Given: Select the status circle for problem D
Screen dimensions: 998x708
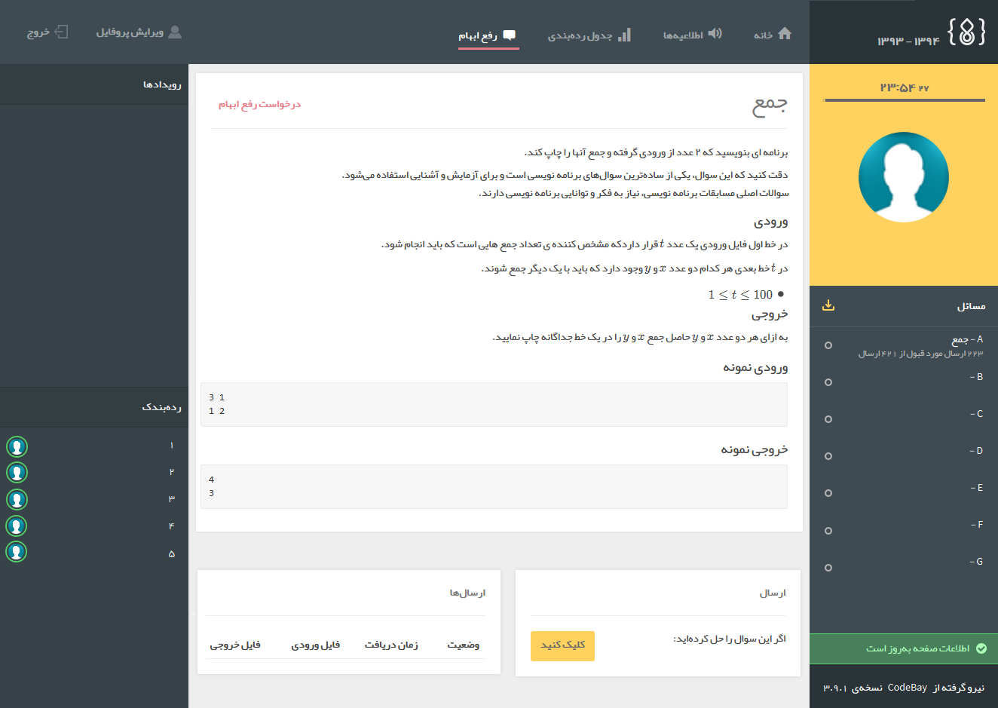Looking at the screenshot, I should pyautogui.click(x=828, y=456).
